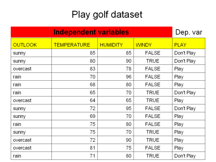Screen dimensions: 216x162
Task: Select the temperature cell showing 69
Action: (93, 116)
